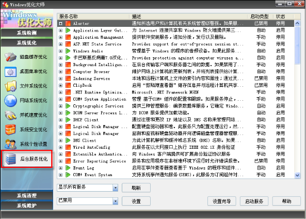Sort by the 描述 column header
Viewport: 306px width, 219px height.
(x=188, y=17)
